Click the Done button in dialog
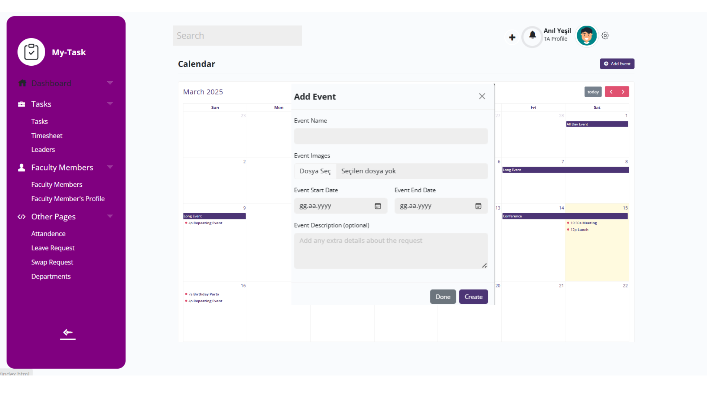This screenshot has width=713, height=401. click(443, 297)
